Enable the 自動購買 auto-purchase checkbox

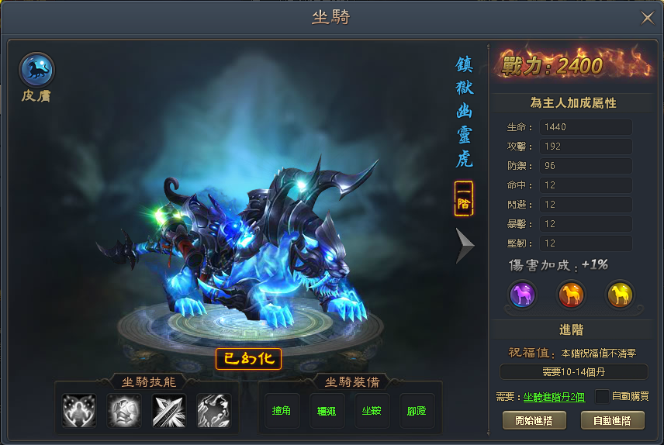(602, 396)
